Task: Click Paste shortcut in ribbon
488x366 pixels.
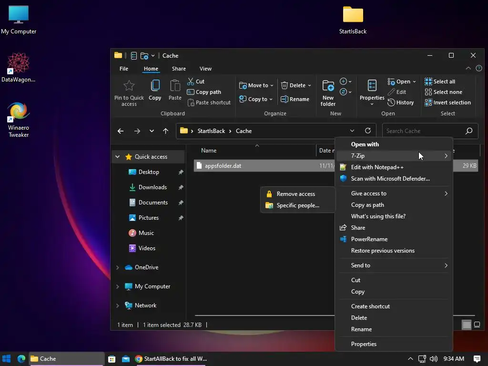Action: tap(209, 102)
